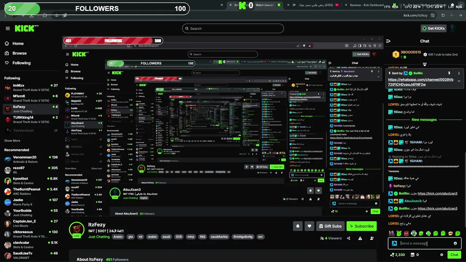Screen dimensions: 466x262
Task: Open the chat shop icon showing 0
Action: (415, 255)
